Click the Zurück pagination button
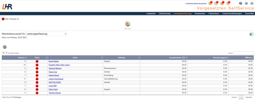Screen dimensions: 255x100 234,97
